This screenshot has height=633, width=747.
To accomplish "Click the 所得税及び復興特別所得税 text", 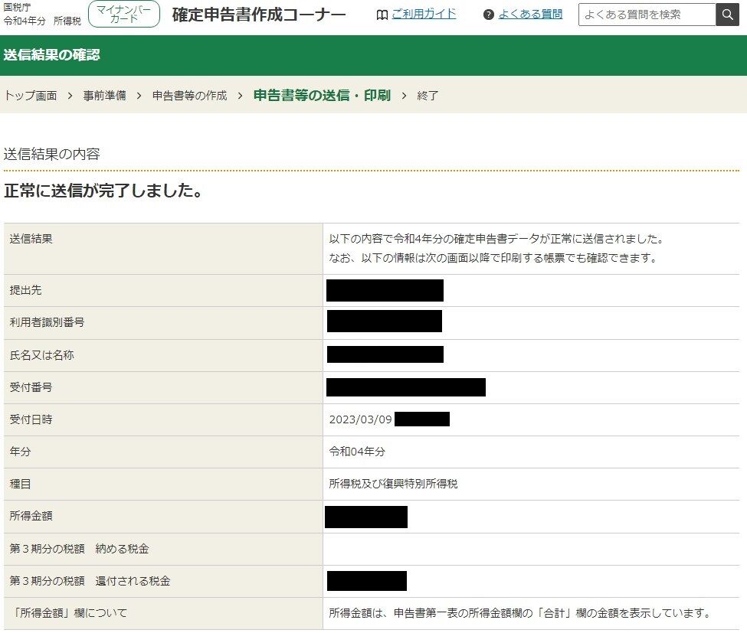I will (x=393, y=484).
